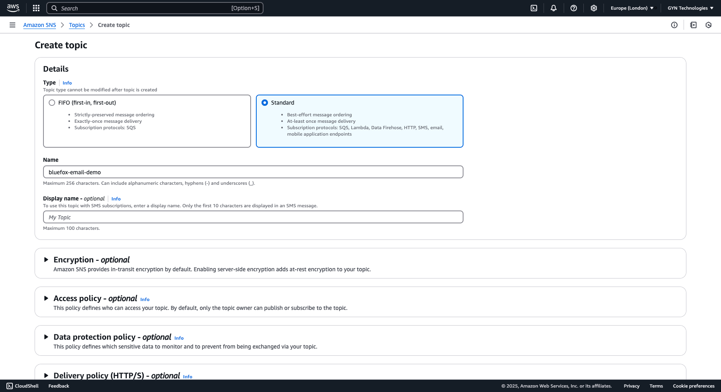This screenshot has height=392, width=721.
Task: Open the settings gear in header
Action: click(x=594, y=8)
